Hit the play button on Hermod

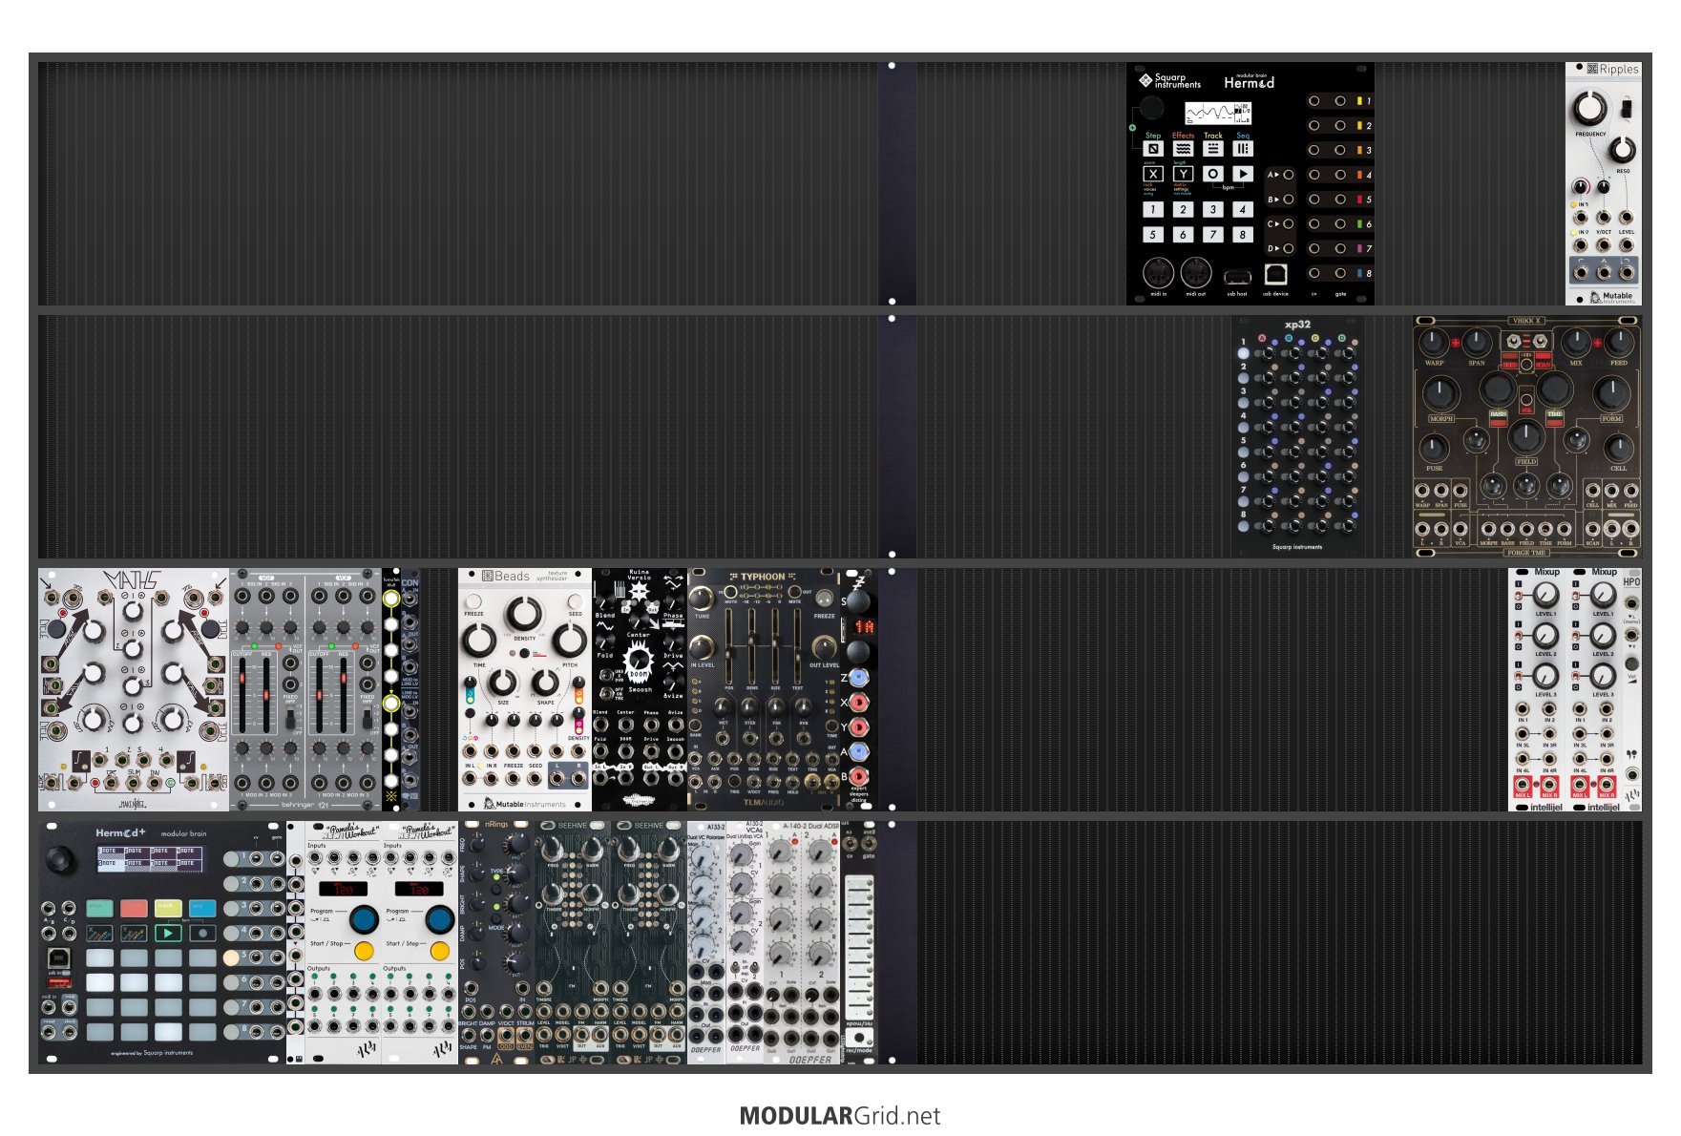1242,174
